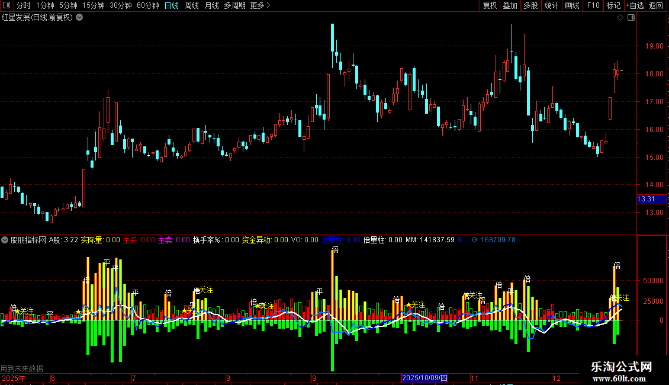
Task: Click the 50000 indicator axis label
Action: click(x=653, y=280)
